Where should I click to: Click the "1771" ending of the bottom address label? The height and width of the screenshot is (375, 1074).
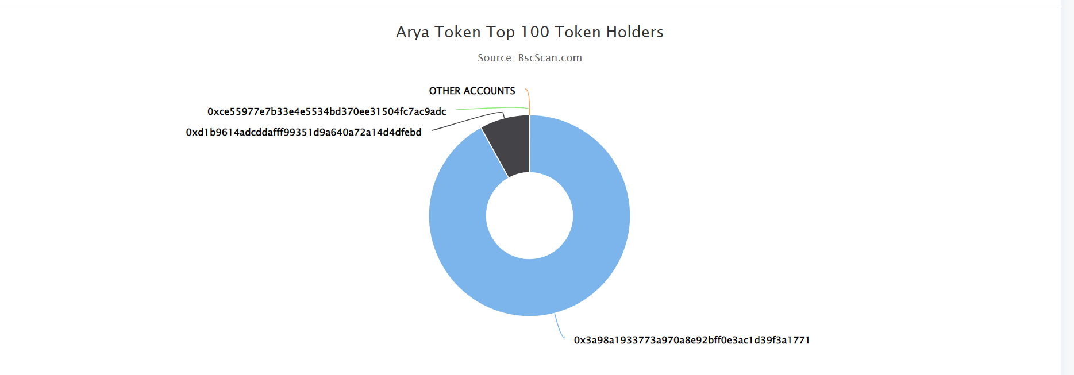[798, 340]
